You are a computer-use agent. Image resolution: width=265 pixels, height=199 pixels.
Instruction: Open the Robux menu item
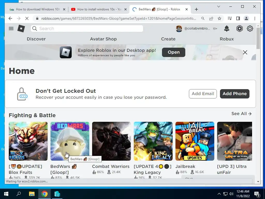[227, 39]
